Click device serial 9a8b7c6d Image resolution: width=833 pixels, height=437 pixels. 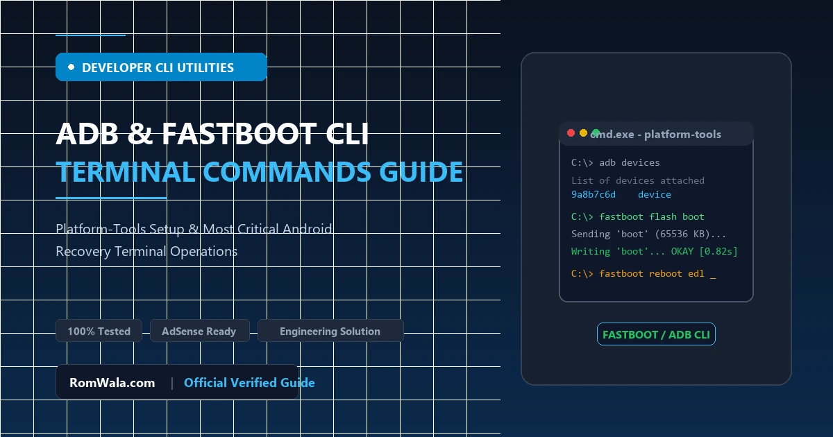[x=594, y=195]
